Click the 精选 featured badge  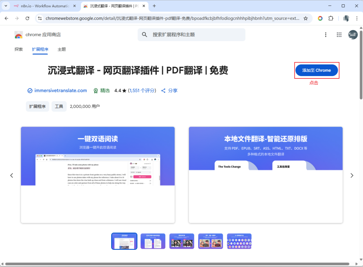coord(102,91)
